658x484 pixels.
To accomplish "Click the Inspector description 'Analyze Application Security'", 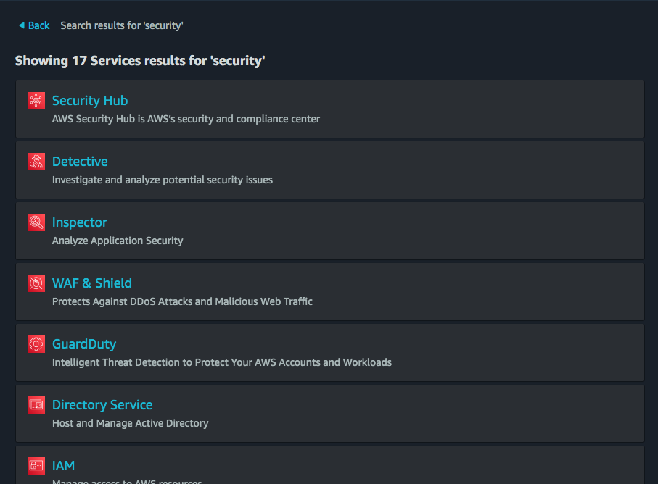I will pyautogui.click(x=118, y=241).
